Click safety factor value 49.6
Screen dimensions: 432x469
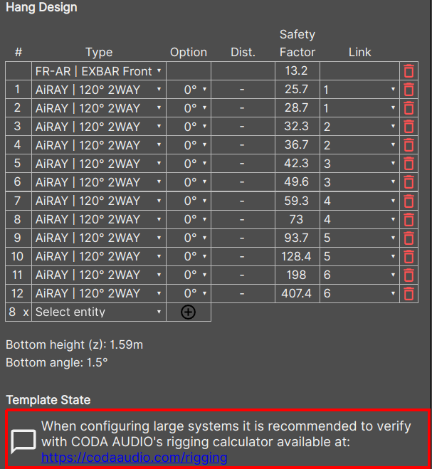tap(296, 182)
